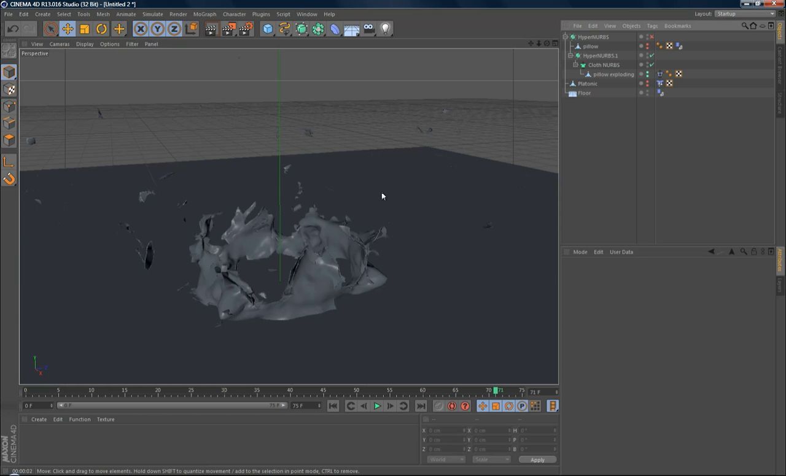The height and width of the screenshot is (476, 786).
Task: Open the deformer objects icon
Action: click(335, 29)
